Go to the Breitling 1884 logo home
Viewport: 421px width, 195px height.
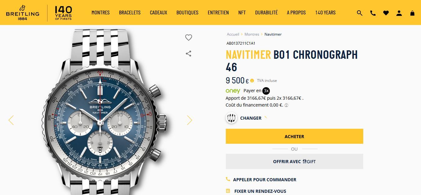point(22,12)
